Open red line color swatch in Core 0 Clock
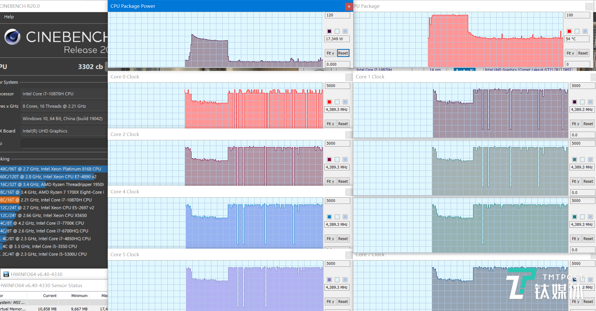 [x=329, y=102]
